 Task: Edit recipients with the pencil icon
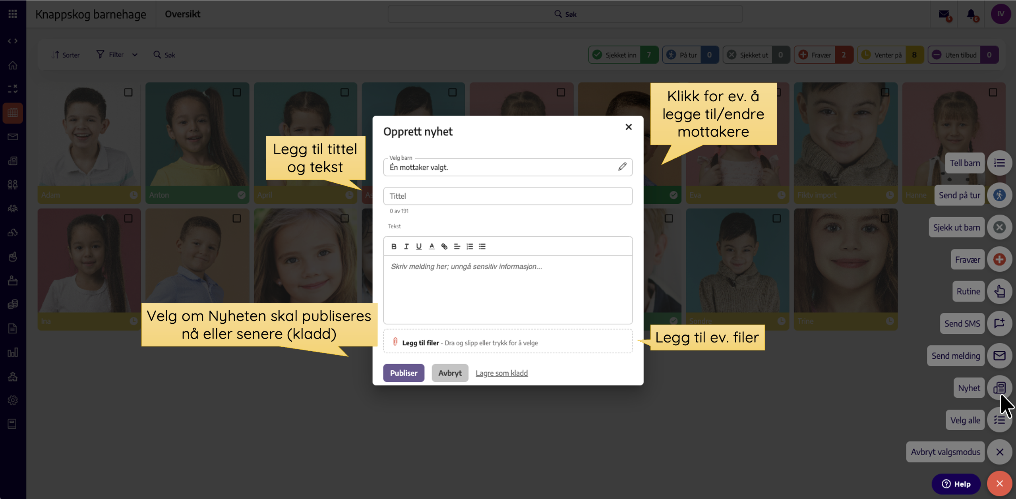coord(622,167)
